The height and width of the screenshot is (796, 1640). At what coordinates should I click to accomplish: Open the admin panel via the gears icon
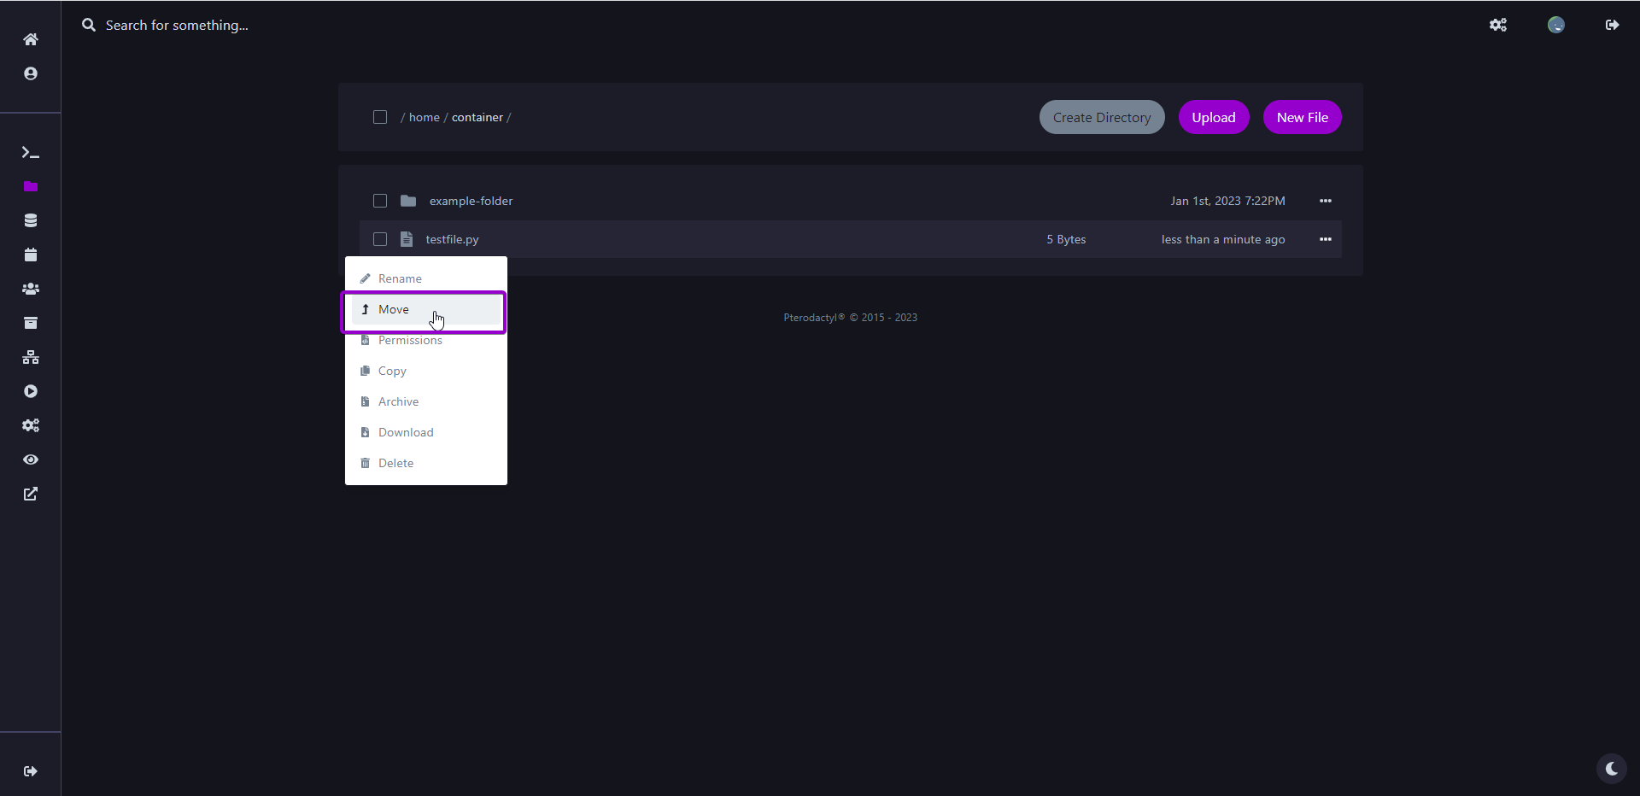(1497, 25)
